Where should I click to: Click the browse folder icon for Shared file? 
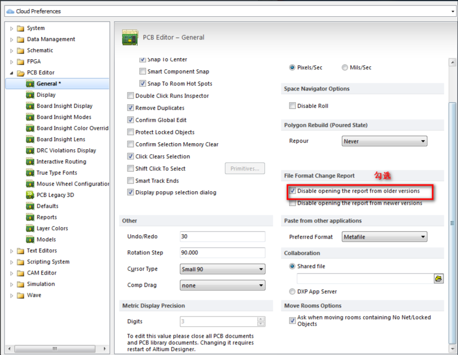click(438, 279)
